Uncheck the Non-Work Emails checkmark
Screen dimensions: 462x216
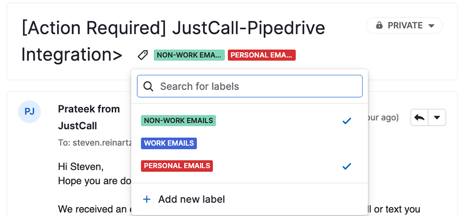pos(347,121)
